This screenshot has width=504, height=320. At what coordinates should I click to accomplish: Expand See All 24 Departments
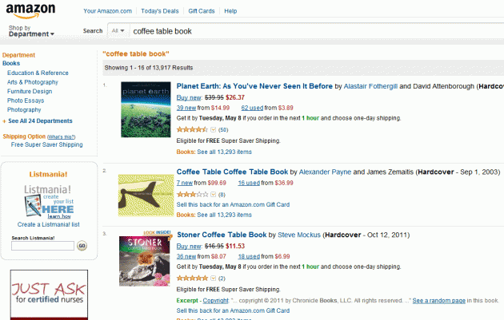click(40, 120)
